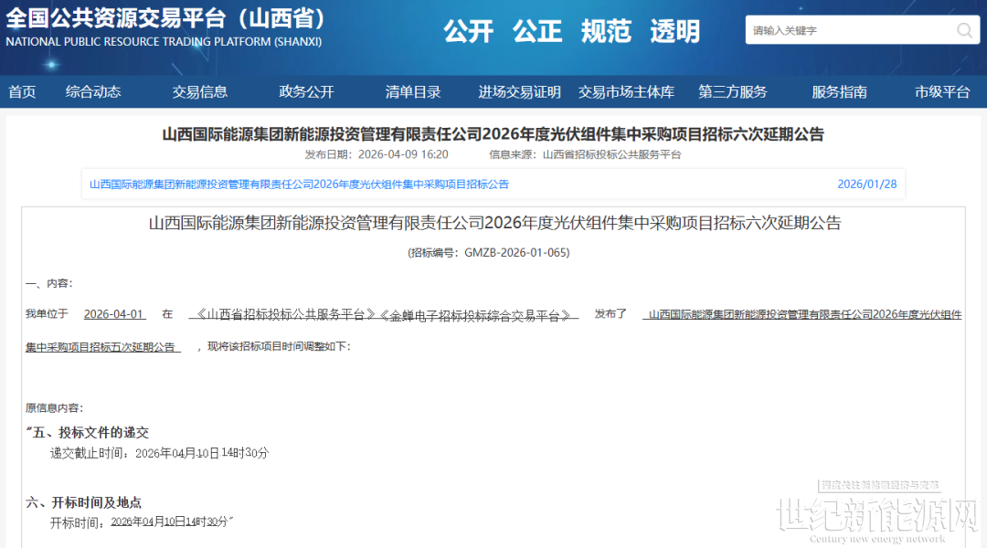The image size is (987, 548).
Task: Click the 世纪新能源网 watermark logo
Action: click(876, 517)
